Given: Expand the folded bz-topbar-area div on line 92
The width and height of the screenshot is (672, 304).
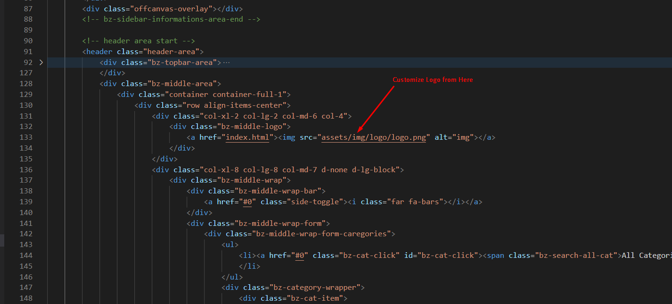Looking at the screenshot, I should pos(41,62).
